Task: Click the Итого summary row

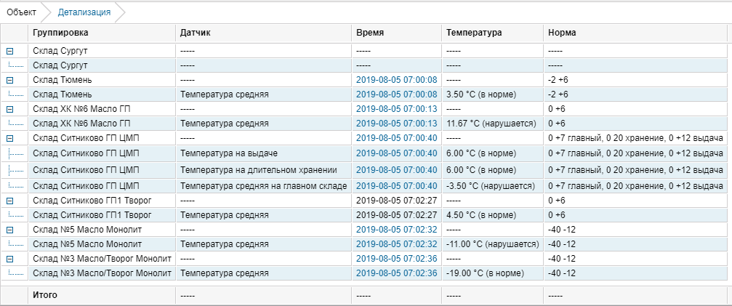Action: pyautogui.click(x=45, y=295)
